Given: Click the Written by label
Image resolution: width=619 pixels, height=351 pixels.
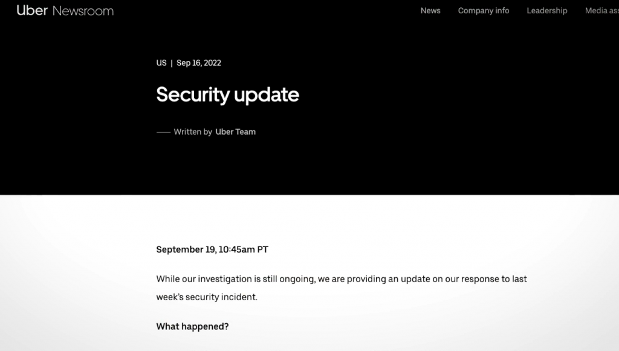Looking at the screenshot, I should tap(193, 132).
